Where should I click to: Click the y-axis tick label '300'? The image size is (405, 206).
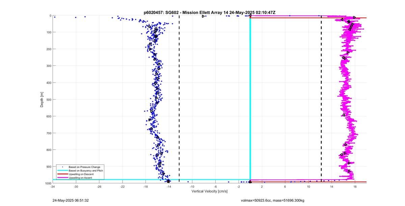pos(49,66)
